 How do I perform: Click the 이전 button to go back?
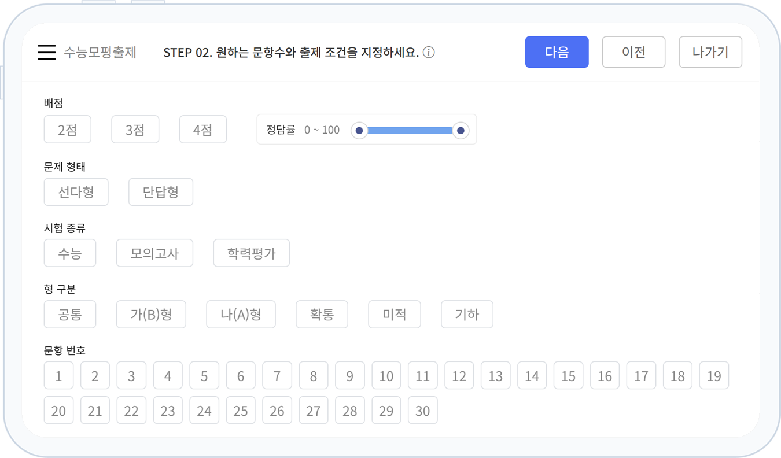pyautogui.click(x=633, y=51)
